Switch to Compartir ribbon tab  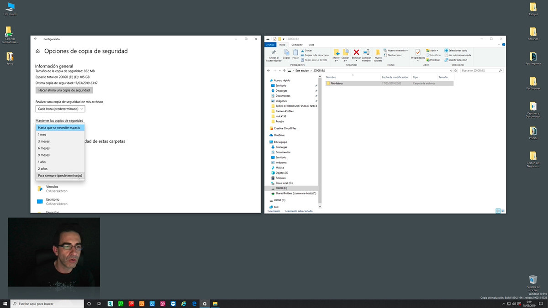click(x=297, y=45)
